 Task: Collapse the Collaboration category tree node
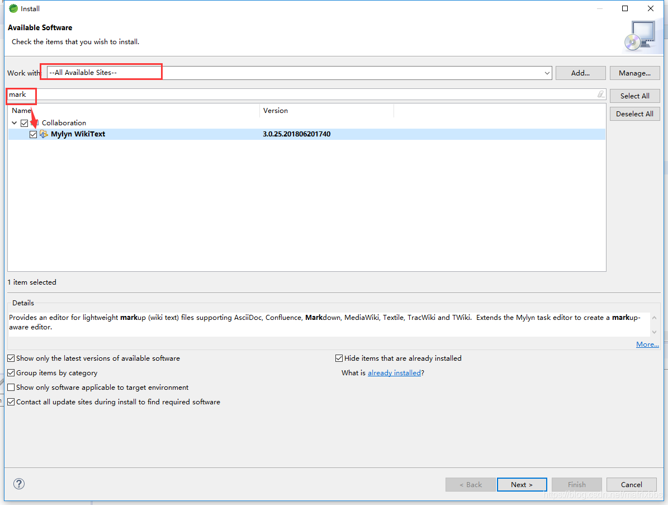click(14, 122)
